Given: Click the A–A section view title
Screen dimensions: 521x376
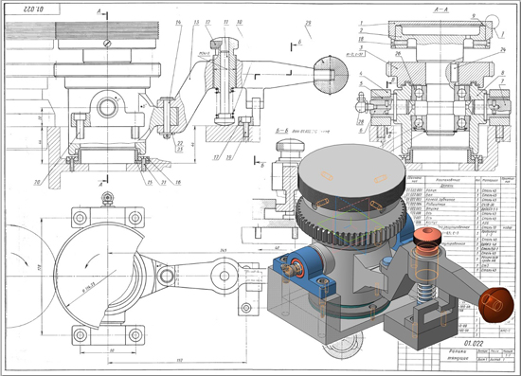Looking at the screenshot, I should (x=441, y=10).
